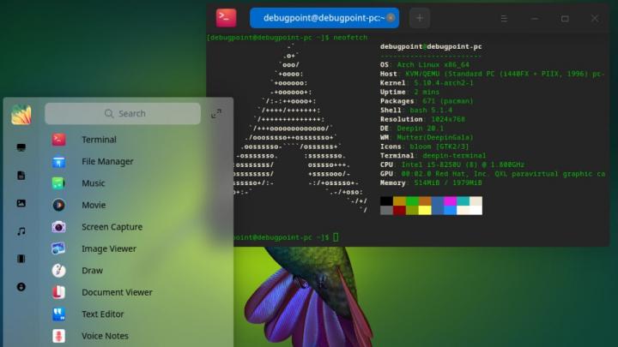
Task: Switch launcher to fullscreen mode
Action: tap(216, 113)
